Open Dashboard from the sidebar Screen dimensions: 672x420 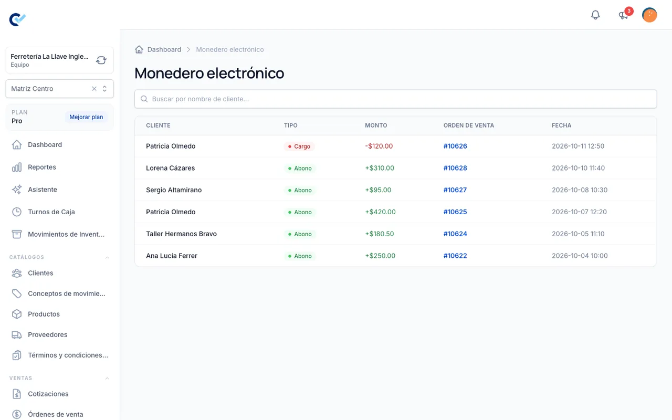(x=60, y=145)
